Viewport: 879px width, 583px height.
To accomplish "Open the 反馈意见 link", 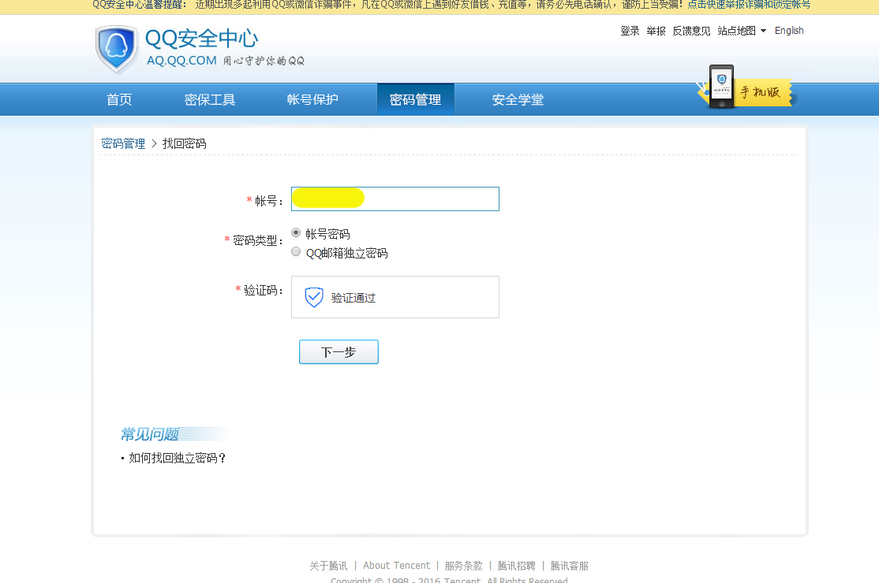I will tap(691, 31).
